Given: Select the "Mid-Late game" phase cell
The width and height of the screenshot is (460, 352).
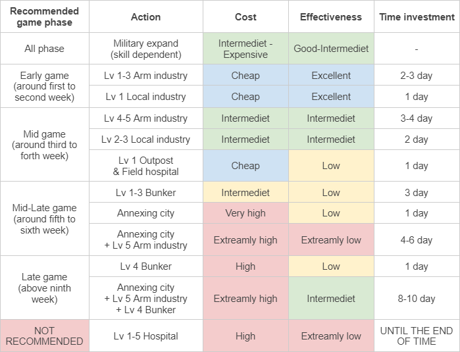Looking at the screenshot, I should (x=45, y=219).
